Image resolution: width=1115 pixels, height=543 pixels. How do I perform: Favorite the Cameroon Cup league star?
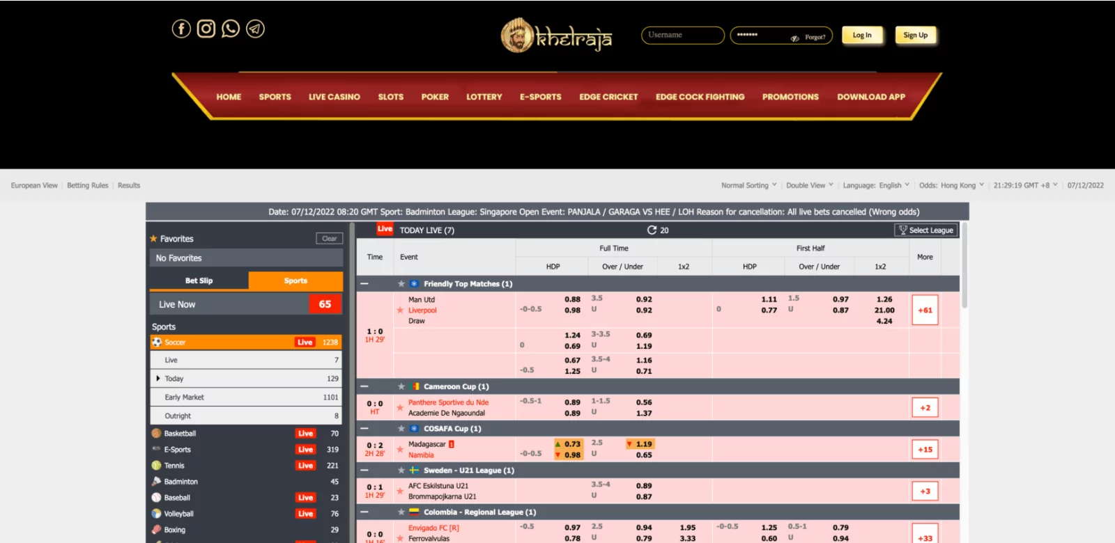coord(401,386)
